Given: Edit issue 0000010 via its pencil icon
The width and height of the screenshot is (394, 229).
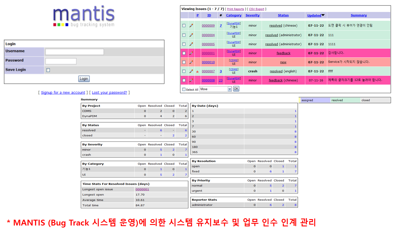Looking at the screenshot, I should pyautogui.click(x=191, y=62).
